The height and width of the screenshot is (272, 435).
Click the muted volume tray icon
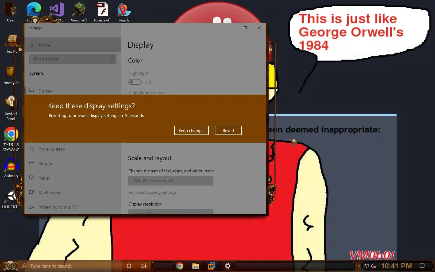tap(374, 266)
